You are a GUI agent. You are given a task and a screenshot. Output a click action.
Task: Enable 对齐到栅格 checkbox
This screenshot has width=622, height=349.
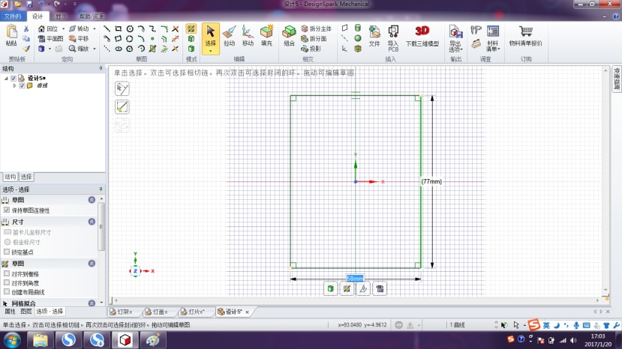pos(7,274)
